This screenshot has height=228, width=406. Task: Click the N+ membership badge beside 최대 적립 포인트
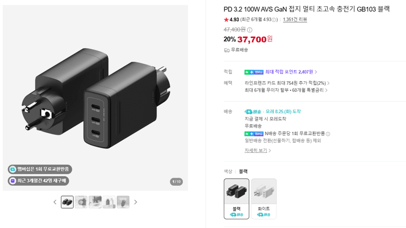point(254,72)
